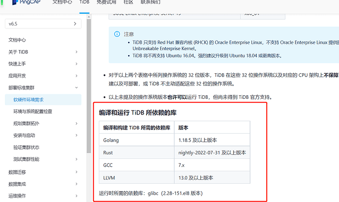Image resolution: width=339 pixels, height=202 pixels.
Task: Open 联系我们 in the top navigation
Action: tap(150, 2)
